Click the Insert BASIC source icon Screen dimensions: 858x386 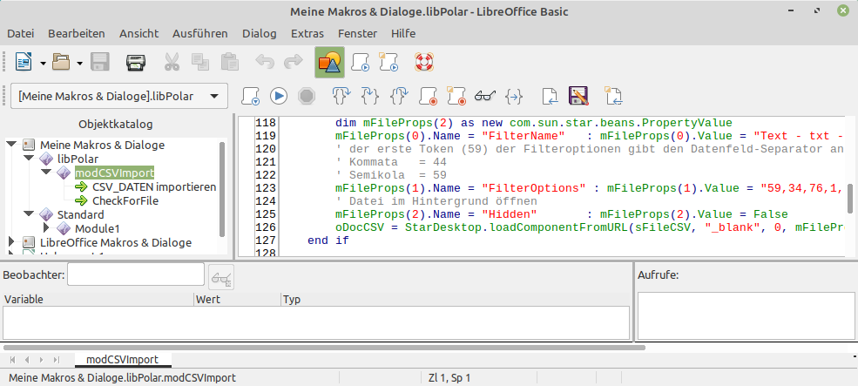coord(550,97)
